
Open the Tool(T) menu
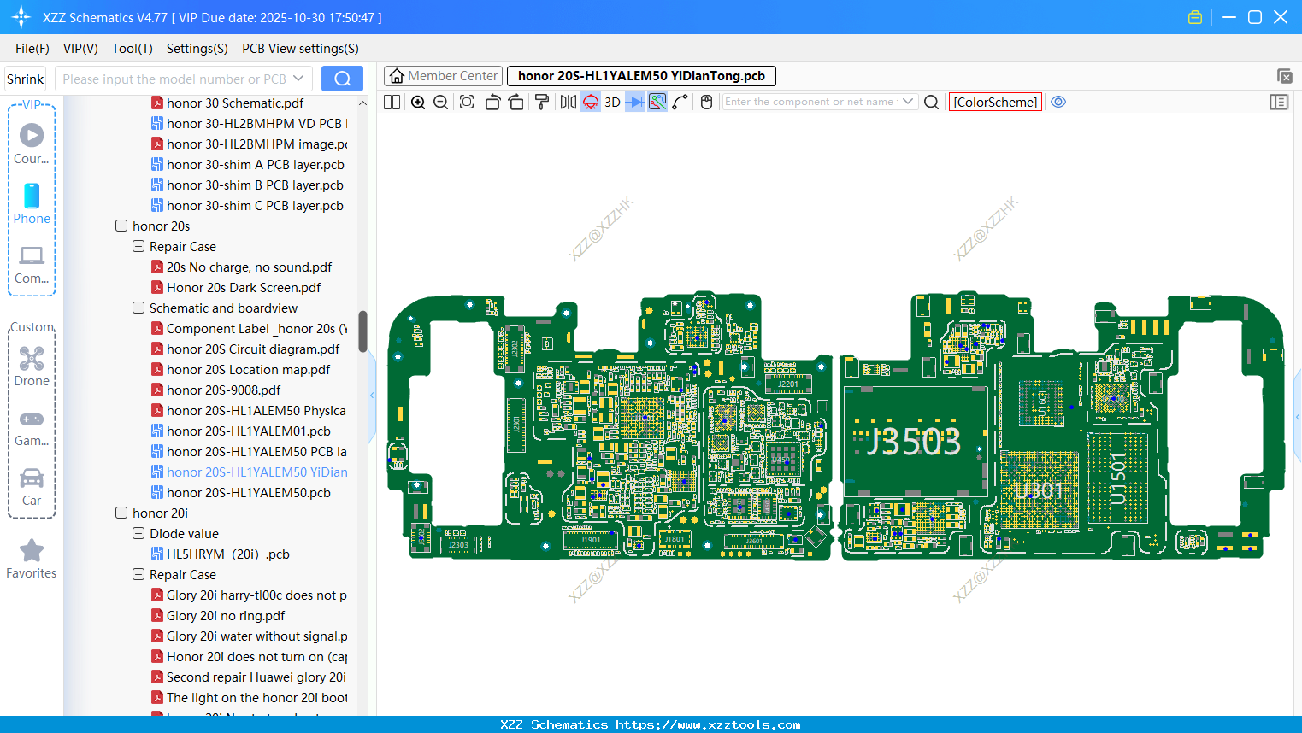(x=133, y=49)
